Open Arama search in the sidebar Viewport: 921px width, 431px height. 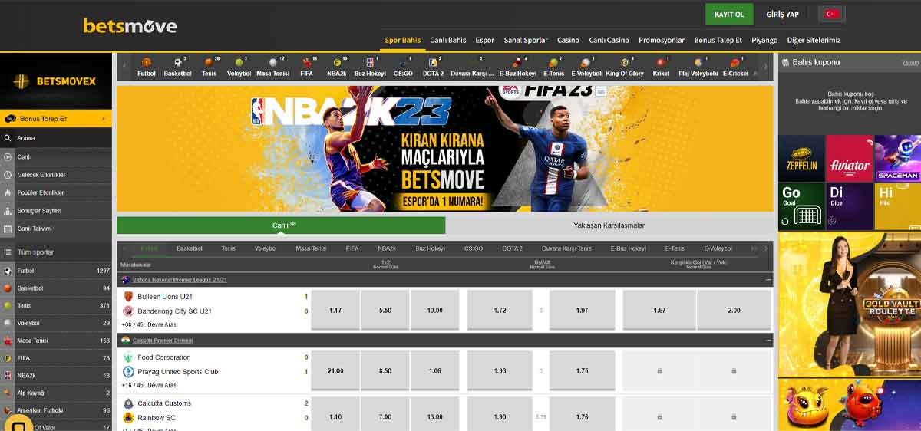point(56,138)
